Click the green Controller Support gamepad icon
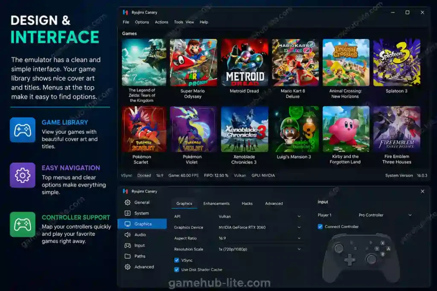 23,225
